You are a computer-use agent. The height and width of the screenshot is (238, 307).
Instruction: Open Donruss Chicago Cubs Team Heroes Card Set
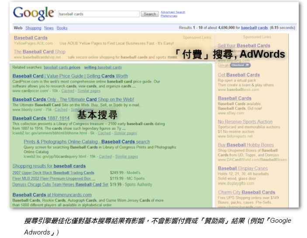tap(60, 185)
